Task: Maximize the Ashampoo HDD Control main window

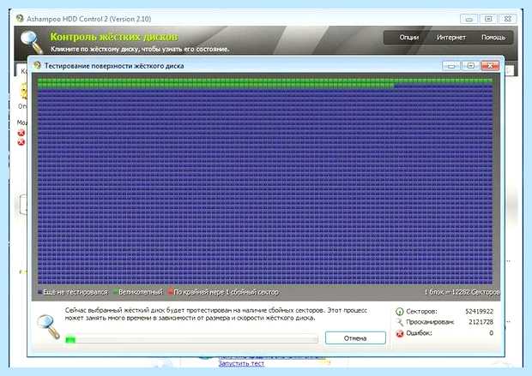Action: point(488,19)
